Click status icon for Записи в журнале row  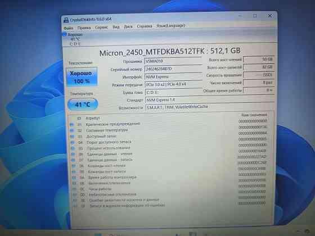[75, 206]
